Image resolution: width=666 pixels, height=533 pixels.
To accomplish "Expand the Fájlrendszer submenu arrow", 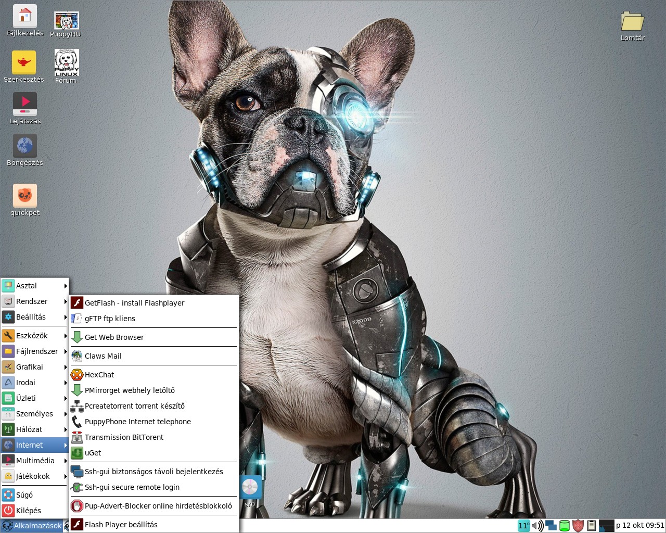I will [x=66, y=351].
